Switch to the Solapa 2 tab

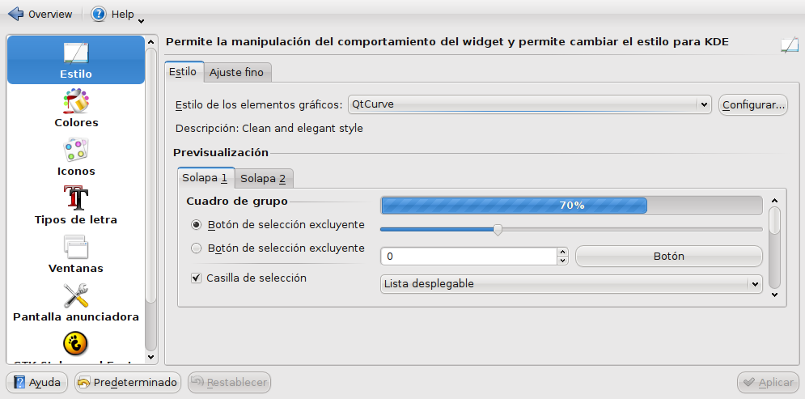263,179
